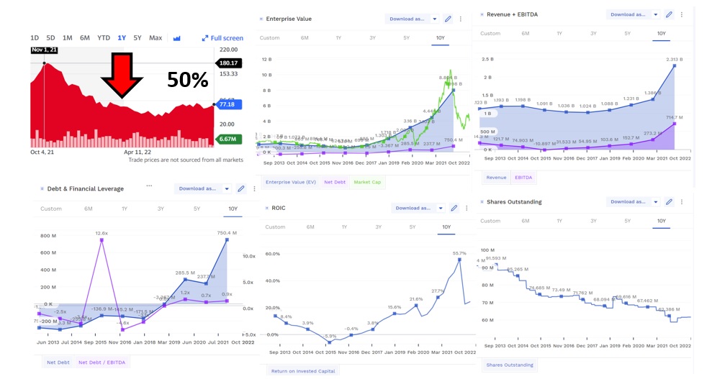Image resolution: width=707 pixels, height=379 pixels.
Task: Select 1Y range in Shares Outstanding panel
Action: click(559, 221)
